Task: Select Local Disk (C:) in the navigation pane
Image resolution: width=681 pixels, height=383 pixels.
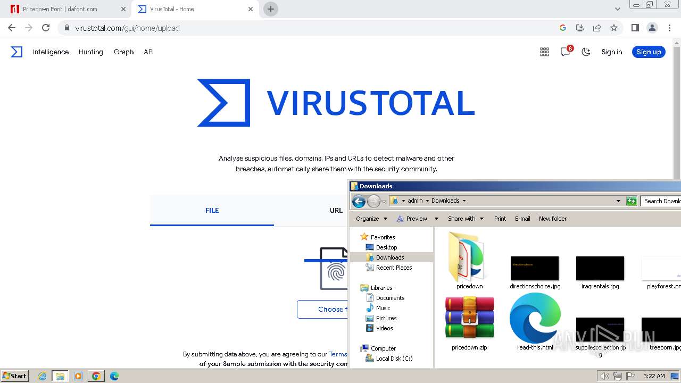Action: tap(394, 359)
